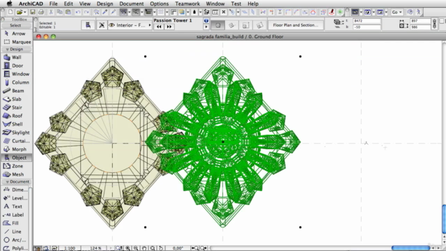Viewport: 446px width, 251px height.
Task: Select the Object tool
Action: coord(17,158)
